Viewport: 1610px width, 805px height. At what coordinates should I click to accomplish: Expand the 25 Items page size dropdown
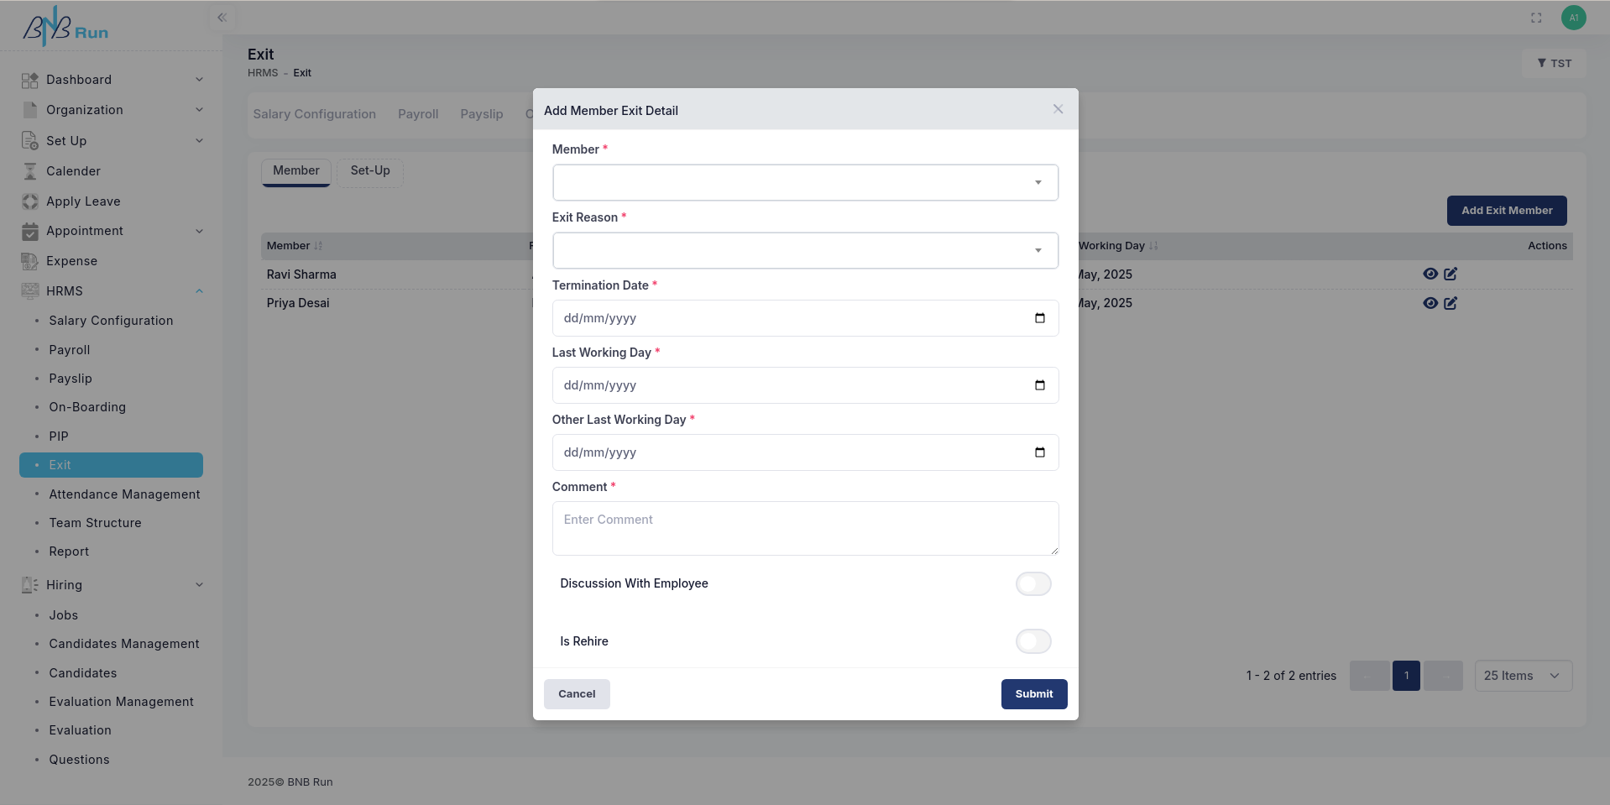[1523, 676]
